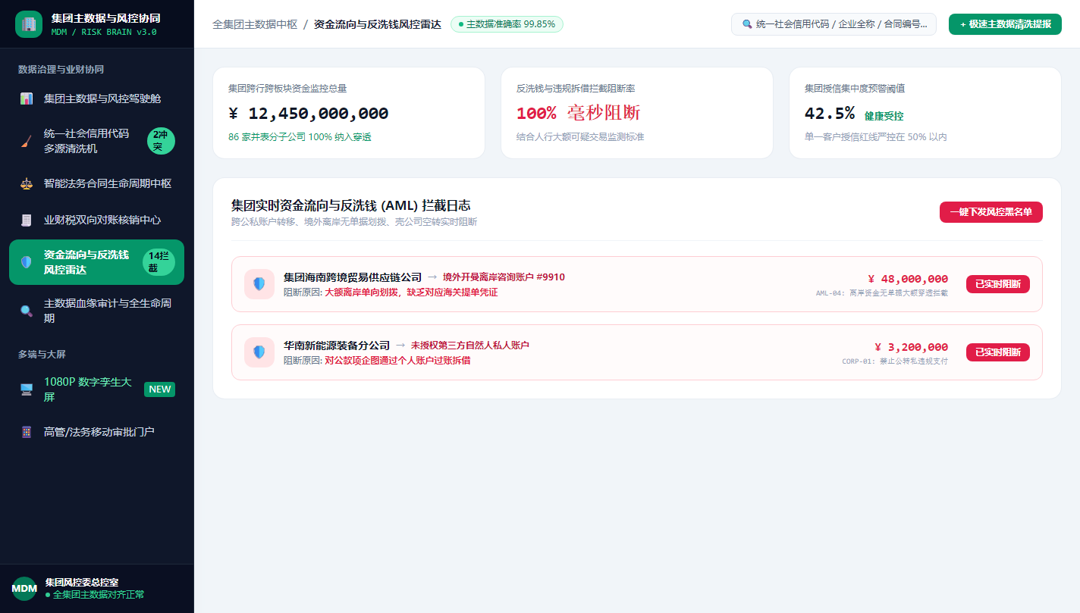Click the receipt icon for 业财税双向对账核销中心
The width and height of the screenshot is (1080, 613).
click(x=27, y=220)
